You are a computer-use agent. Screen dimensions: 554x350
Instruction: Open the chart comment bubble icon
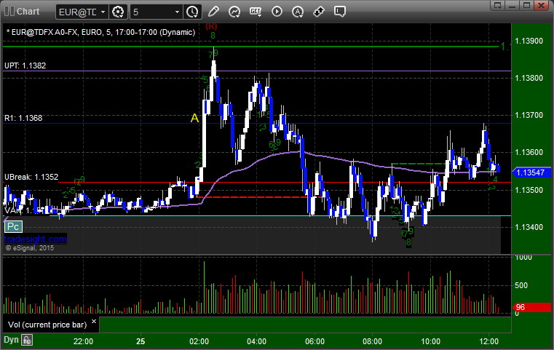coord(340,12)
